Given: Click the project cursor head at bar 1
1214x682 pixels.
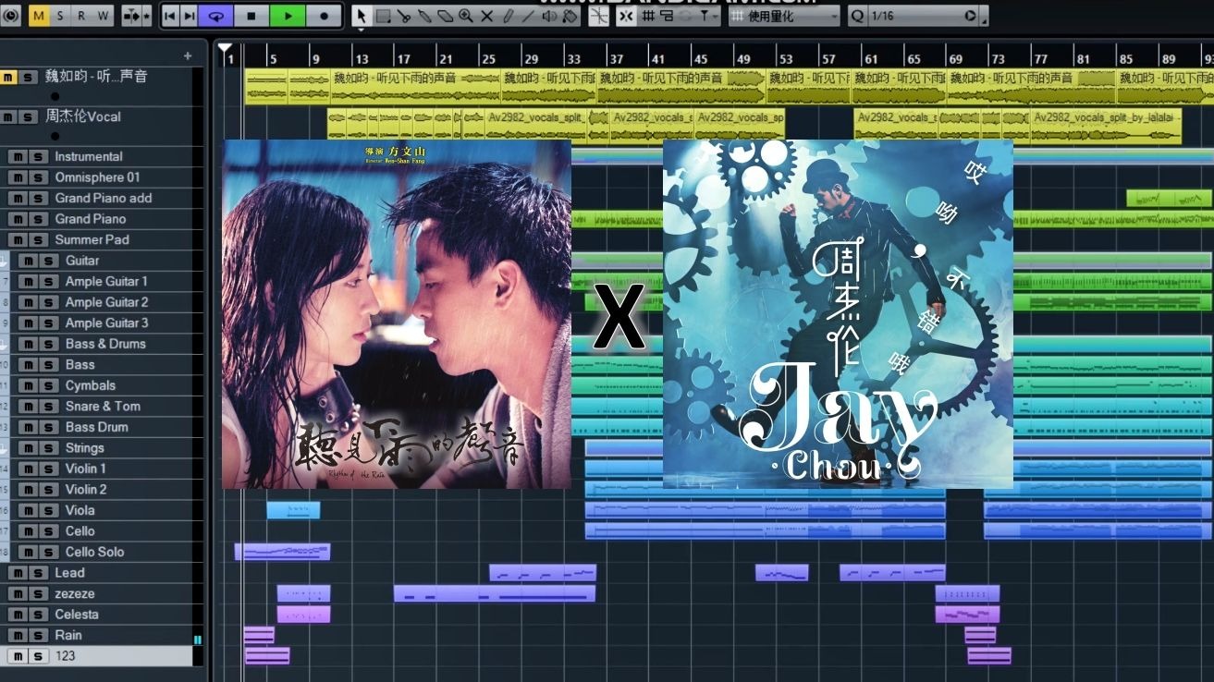Looking at the screenshot, I should click(225, 49).
